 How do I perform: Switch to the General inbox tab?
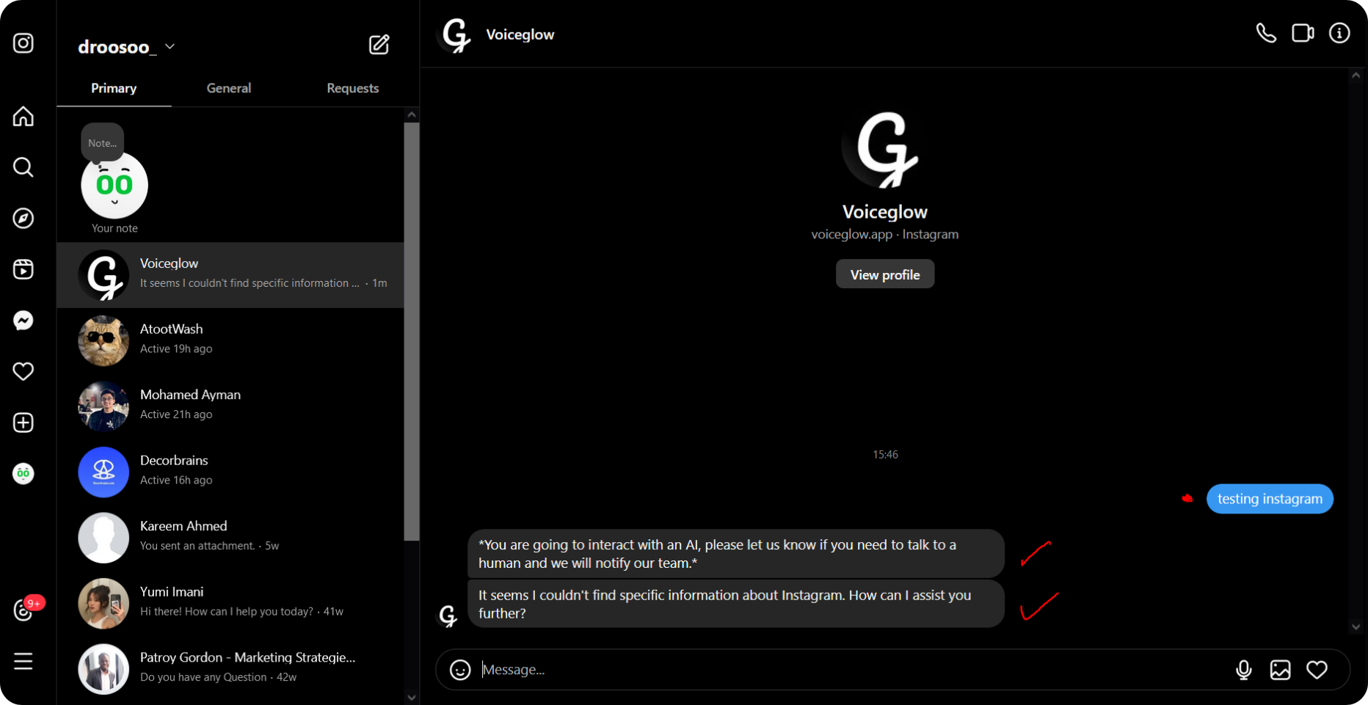point(229,88)
